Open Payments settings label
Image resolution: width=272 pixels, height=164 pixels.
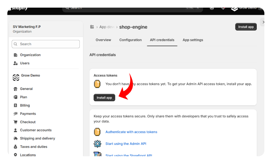click(x=28, y=114)
